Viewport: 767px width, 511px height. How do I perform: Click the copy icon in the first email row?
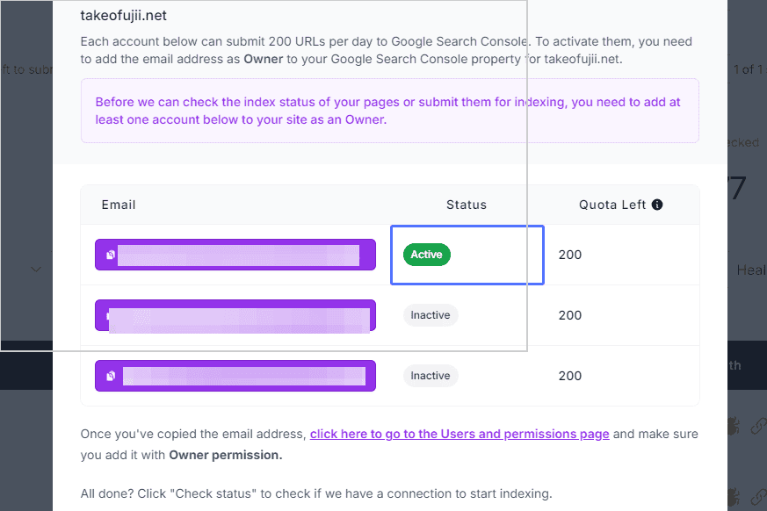click(x=111, y=255)
